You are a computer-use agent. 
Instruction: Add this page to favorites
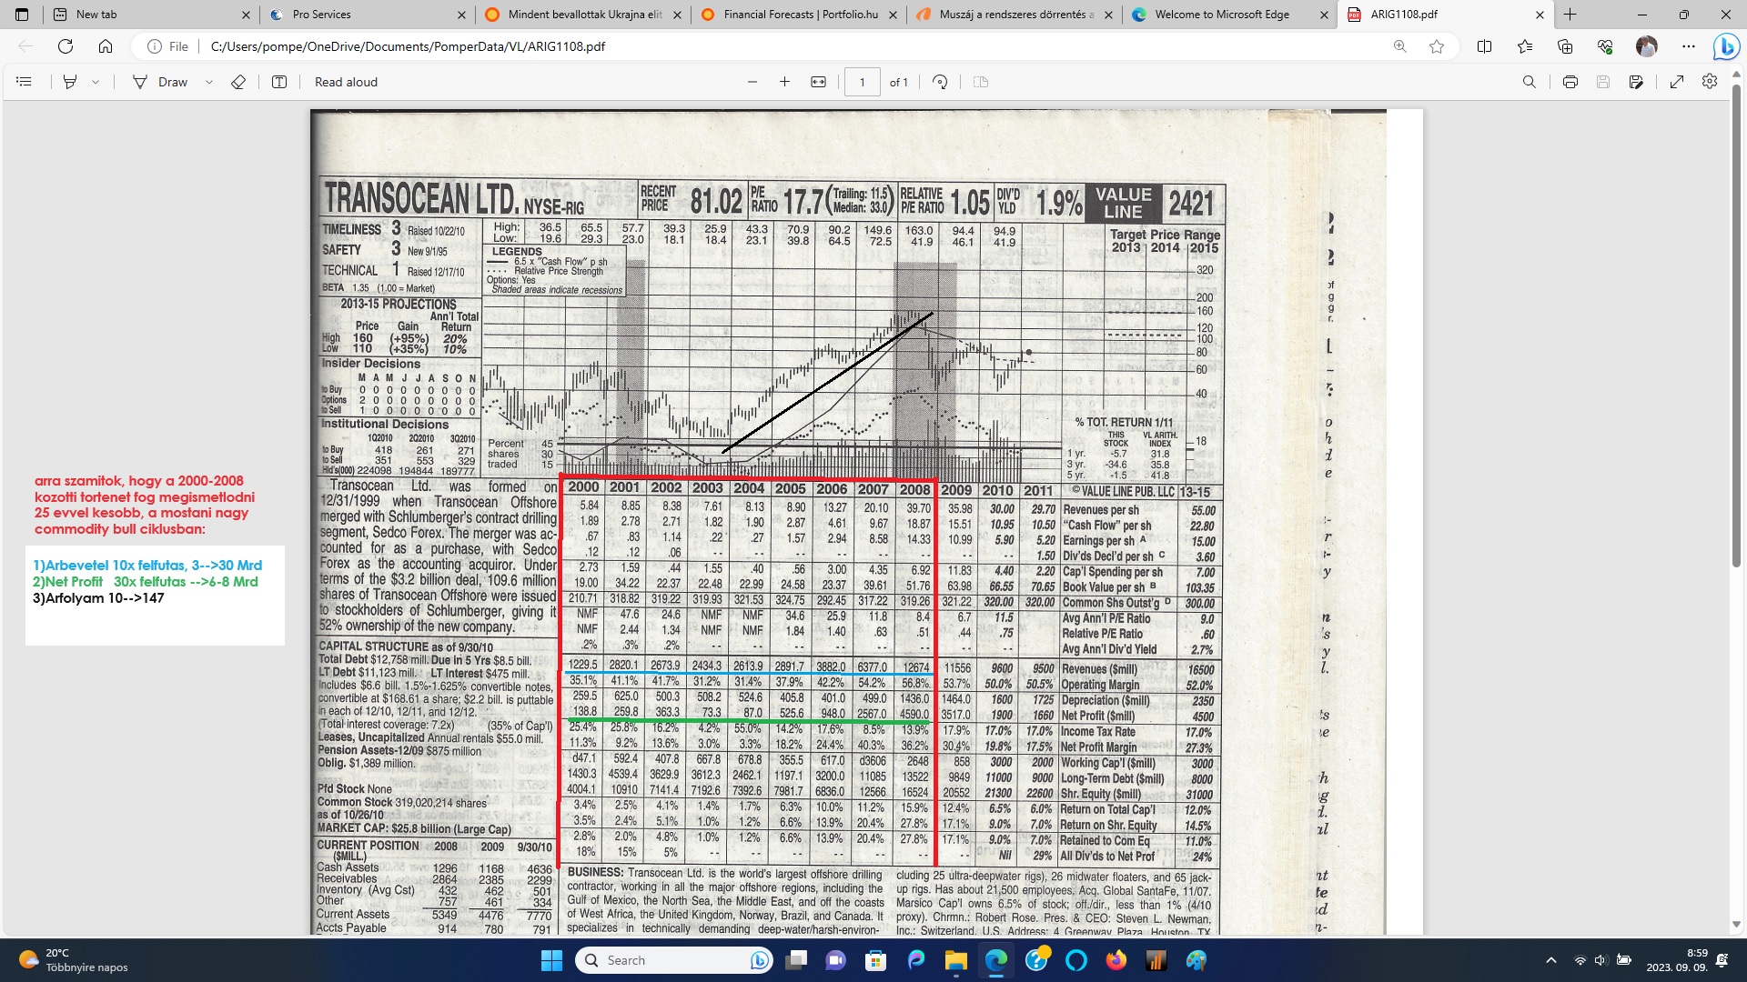(1437, 46)
